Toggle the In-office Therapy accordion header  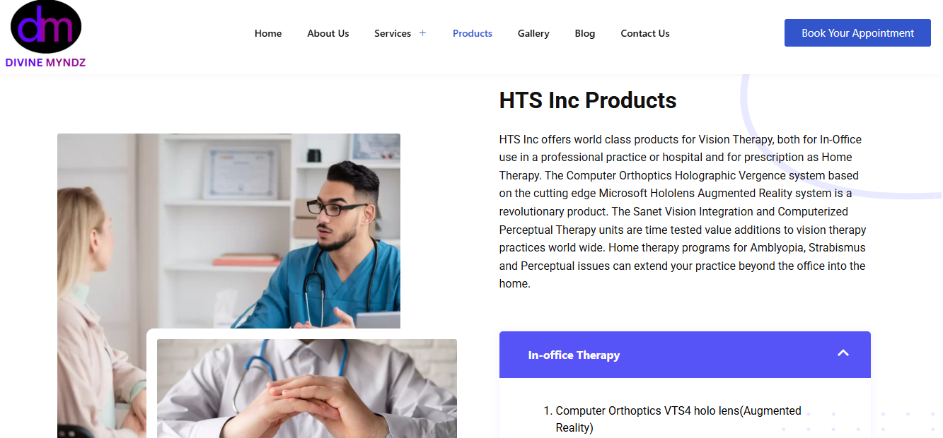pyautogui.click(x=685, y=355)
